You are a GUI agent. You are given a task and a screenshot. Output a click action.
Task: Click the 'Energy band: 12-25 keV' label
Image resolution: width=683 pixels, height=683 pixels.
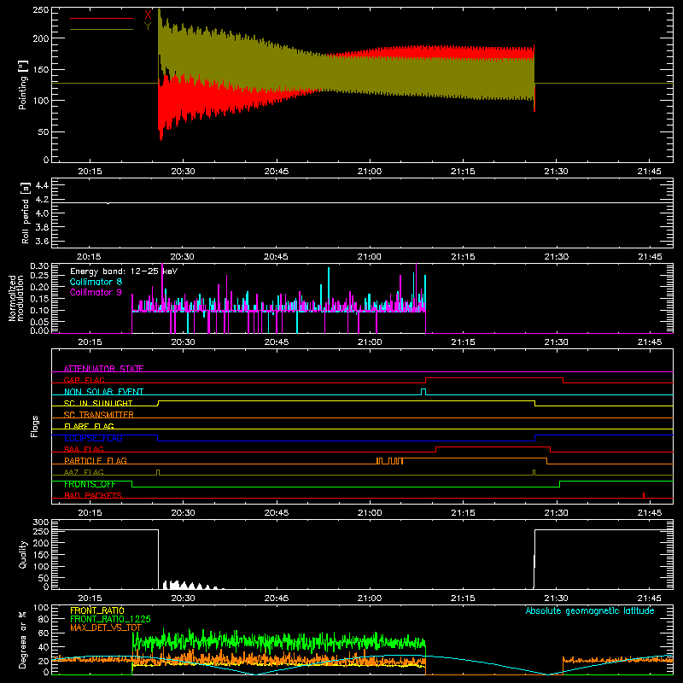pos(124,271)
